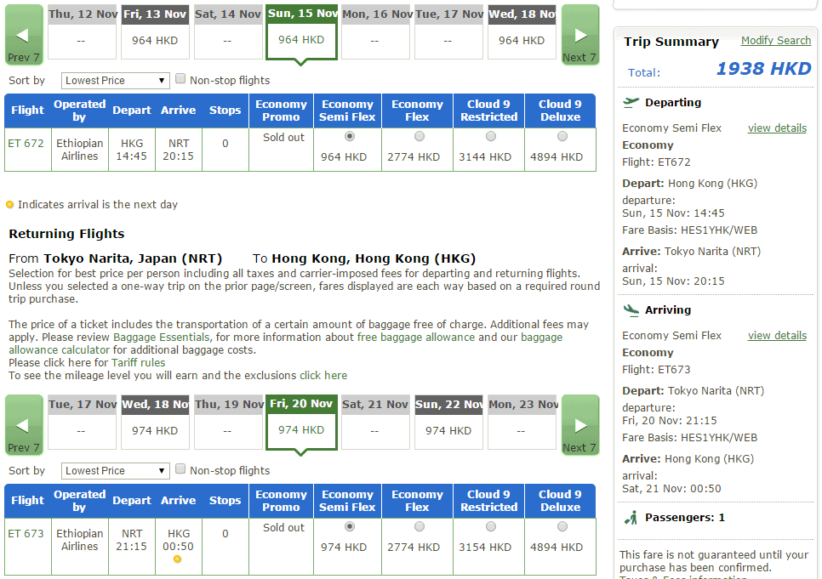Choose Fri, 13 Nov departure date tab
This screenshot has height=579, width=822.
(155, 32)
